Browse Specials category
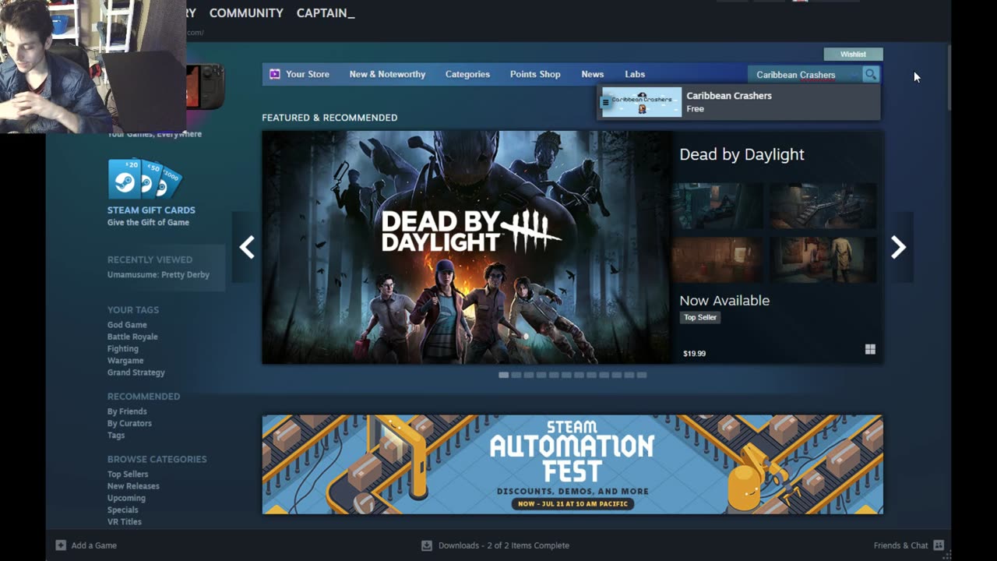Image resolution: width=997 pixels, height=561 pixels. (123, 510)
